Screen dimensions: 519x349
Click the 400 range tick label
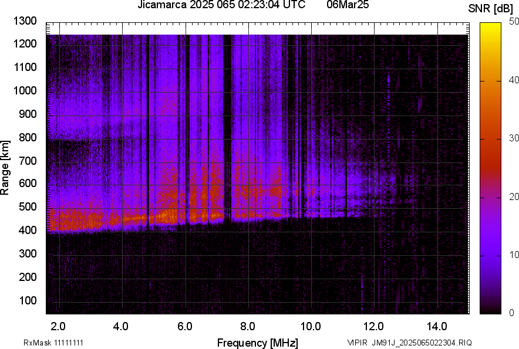click(27, 231)
